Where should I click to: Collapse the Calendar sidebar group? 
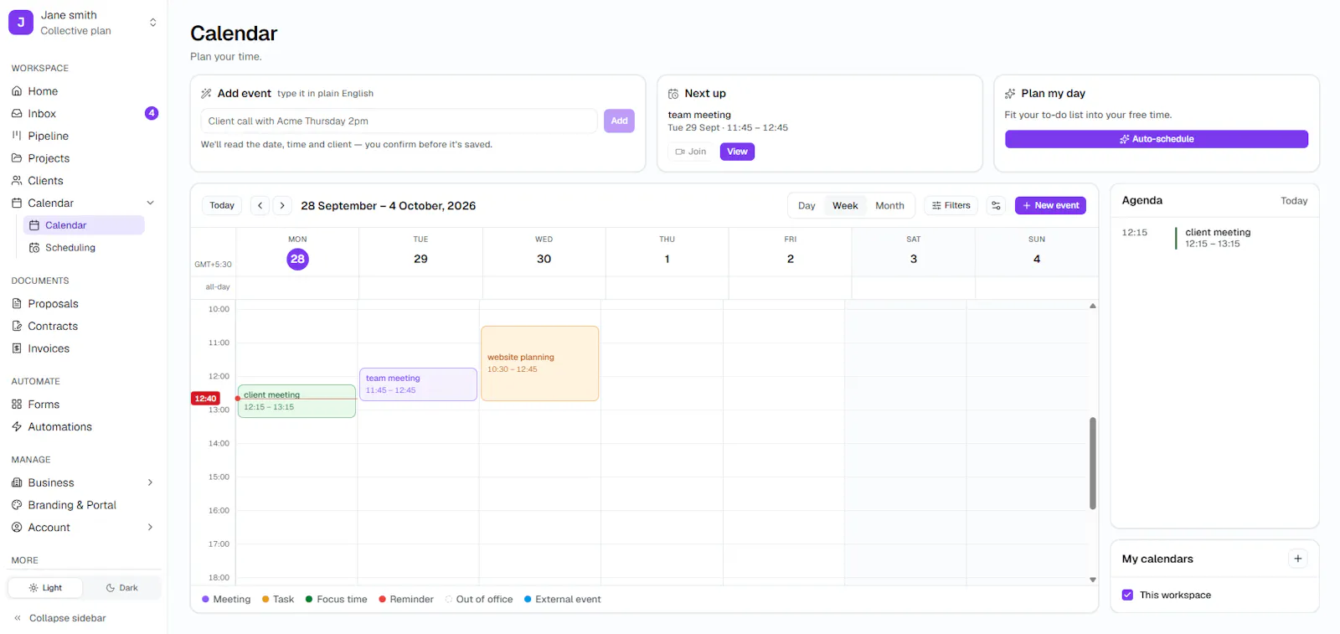(151, 203)
